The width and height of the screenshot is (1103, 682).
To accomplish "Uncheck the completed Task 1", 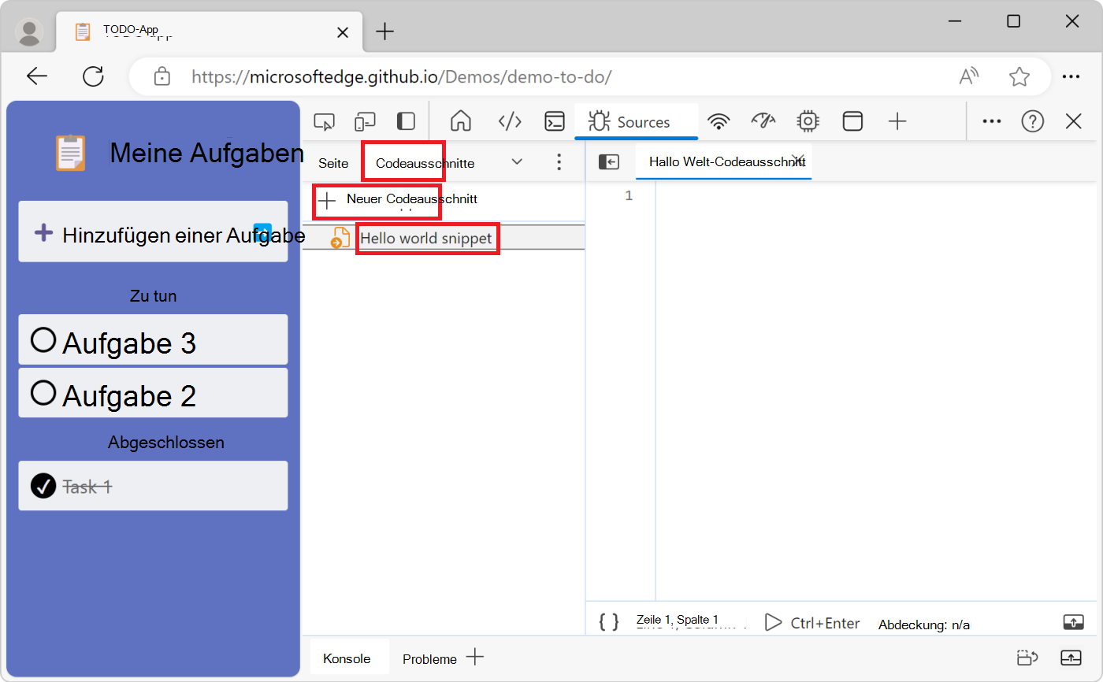I will click(x=43, y=486).
